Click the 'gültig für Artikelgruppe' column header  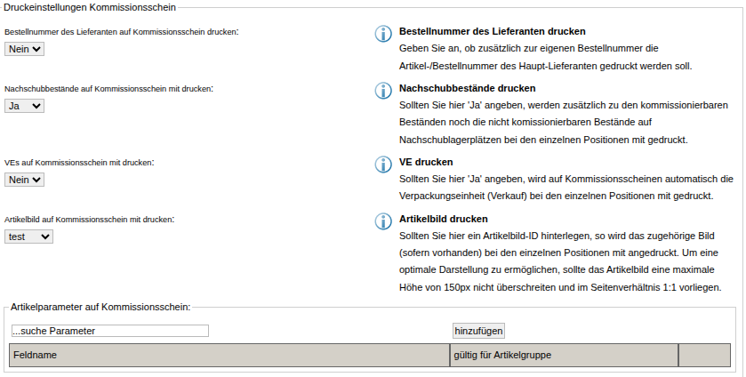coord(564,355)
